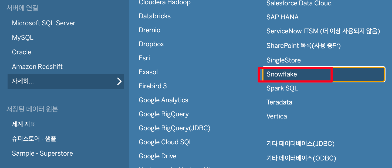Pick the Dropbox connector
Screen dimensions: 392x168
click(151, 44)
